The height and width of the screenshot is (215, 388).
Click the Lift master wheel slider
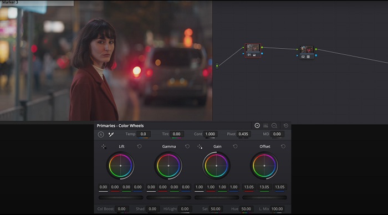[121, 197]
